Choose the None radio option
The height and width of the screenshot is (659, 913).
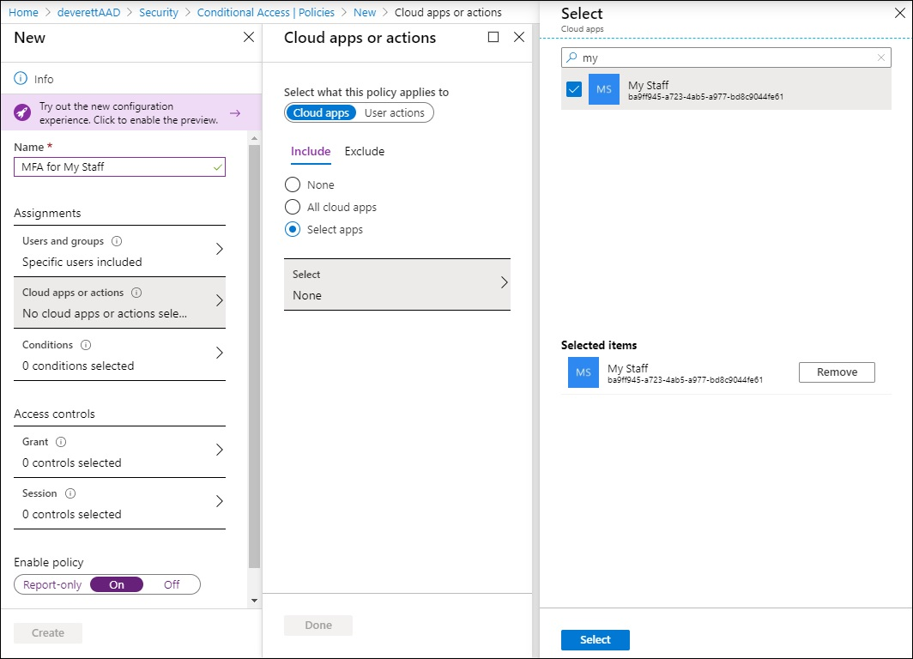click(x=293, y=184)
